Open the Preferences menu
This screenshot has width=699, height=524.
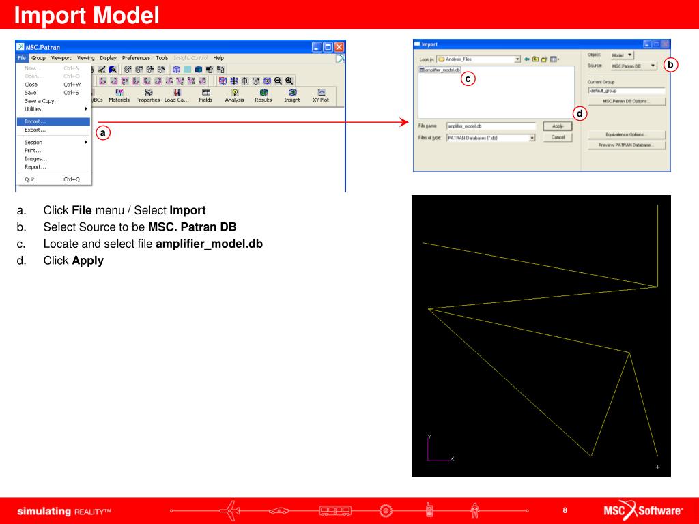[136, 58]
